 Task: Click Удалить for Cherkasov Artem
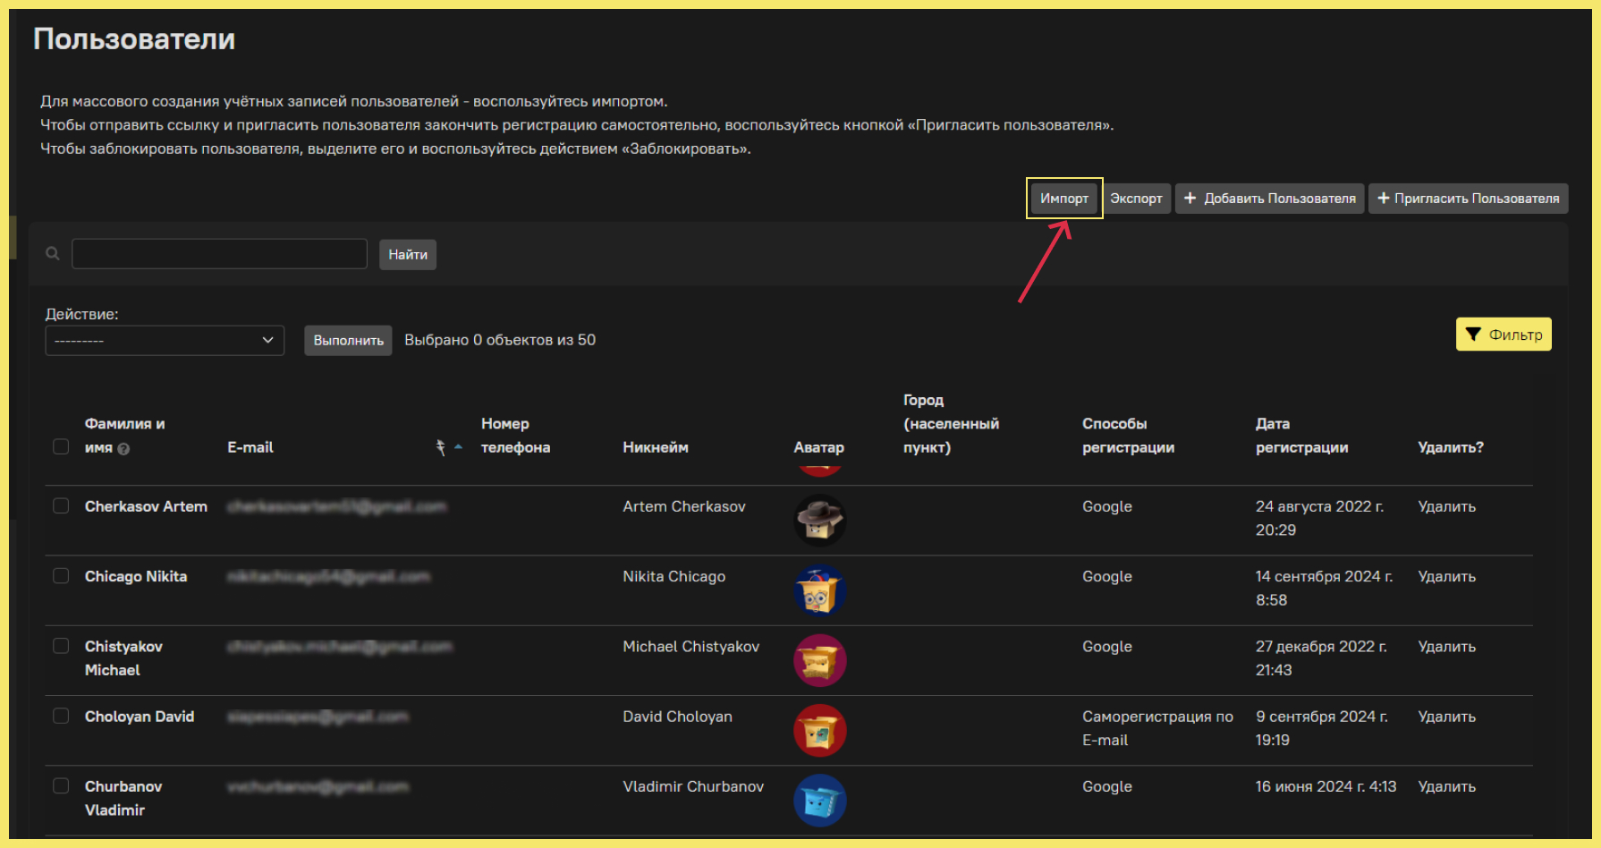click(x=1446, y=506)
